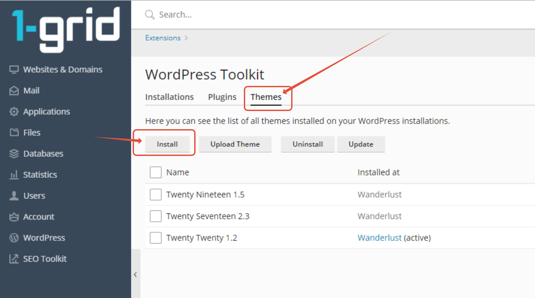Click the search magnifier icon
Viewport: 535px width, 298px height.
[150, 15]
